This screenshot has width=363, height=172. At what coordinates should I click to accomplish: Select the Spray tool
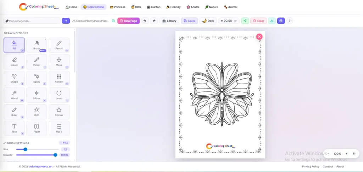tap(37, 79)
